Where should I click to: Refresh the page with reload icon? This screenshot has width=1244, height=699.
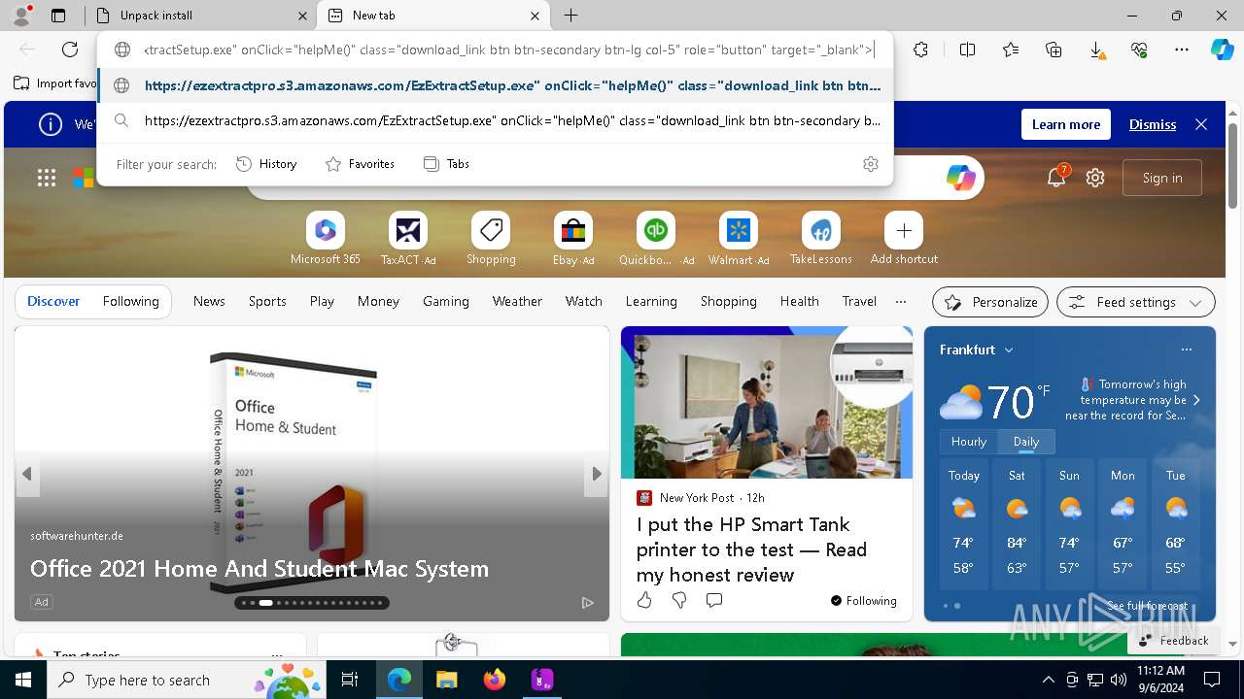click(70, 50)
